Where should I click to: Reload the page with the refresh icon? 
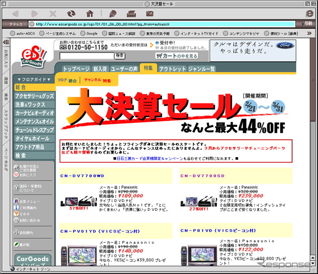click(x=71, y=14)
